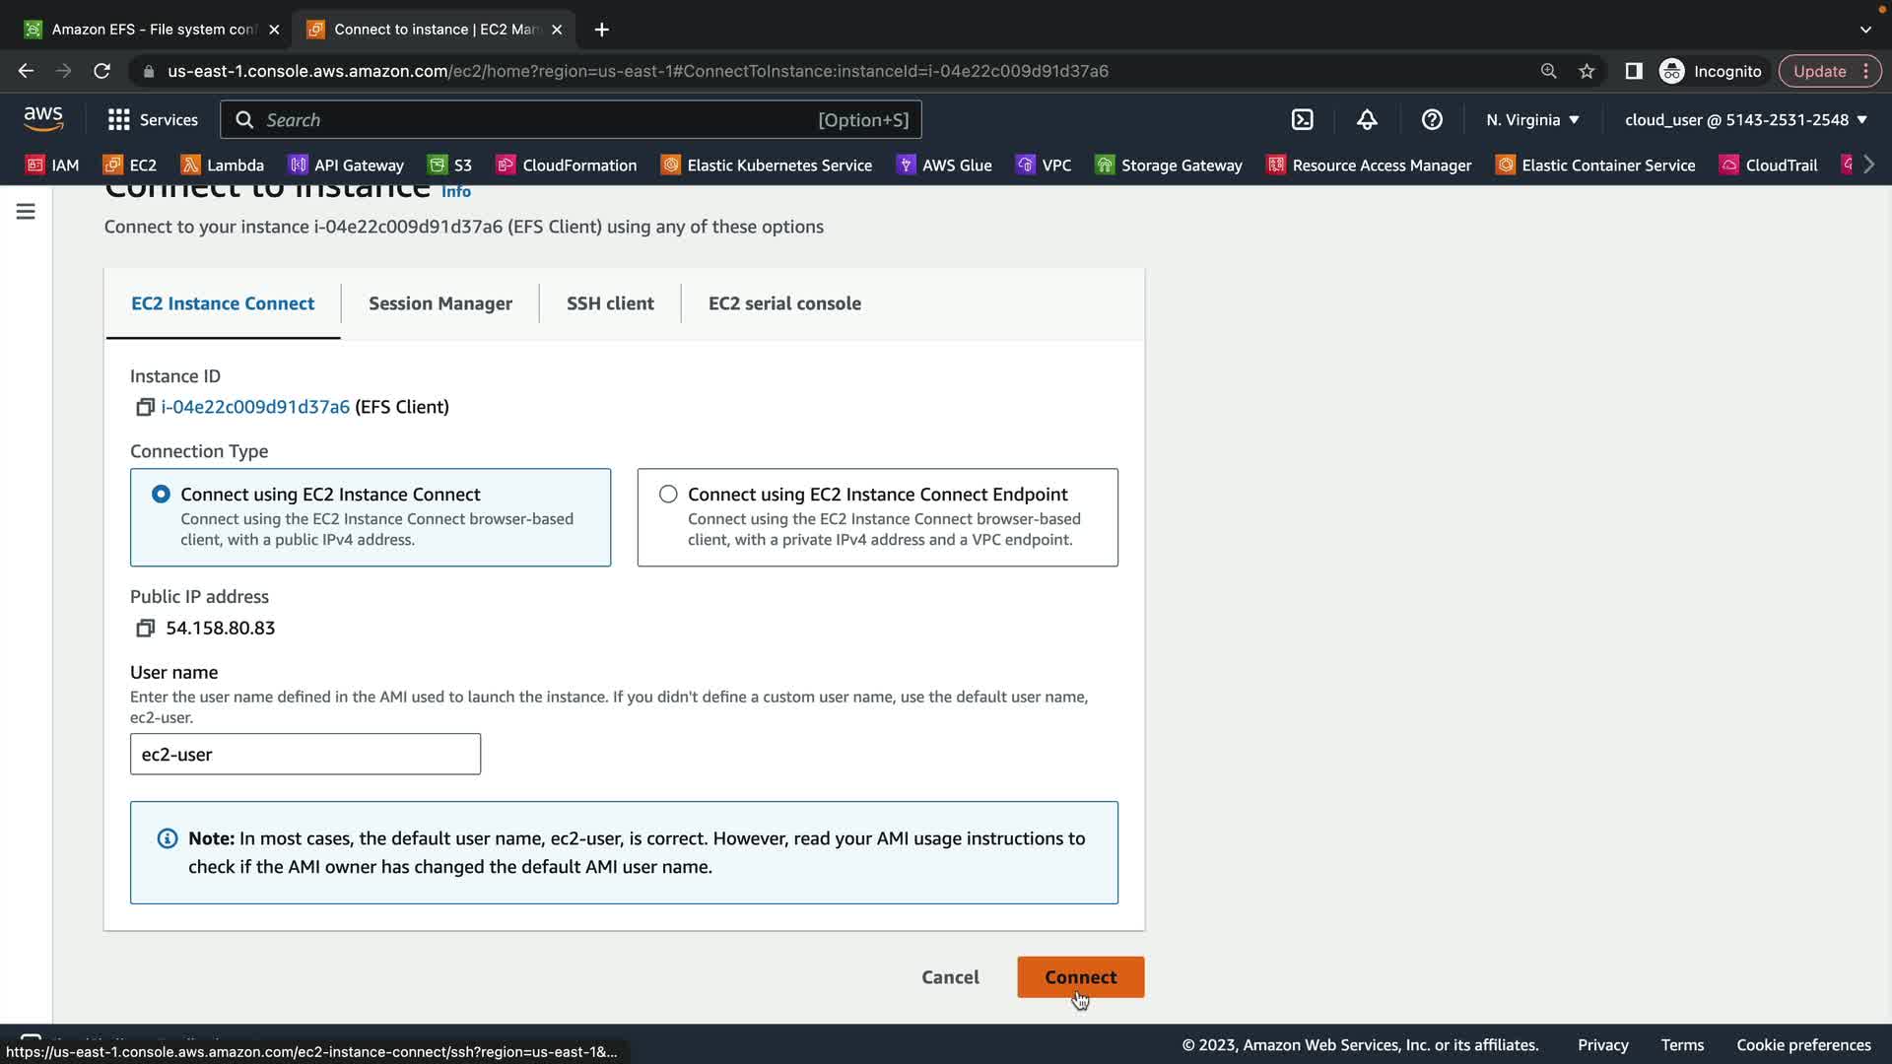Expand the N. Virginia region dropdown
Screen dimensions: 1892x1064
[1532, 119]
